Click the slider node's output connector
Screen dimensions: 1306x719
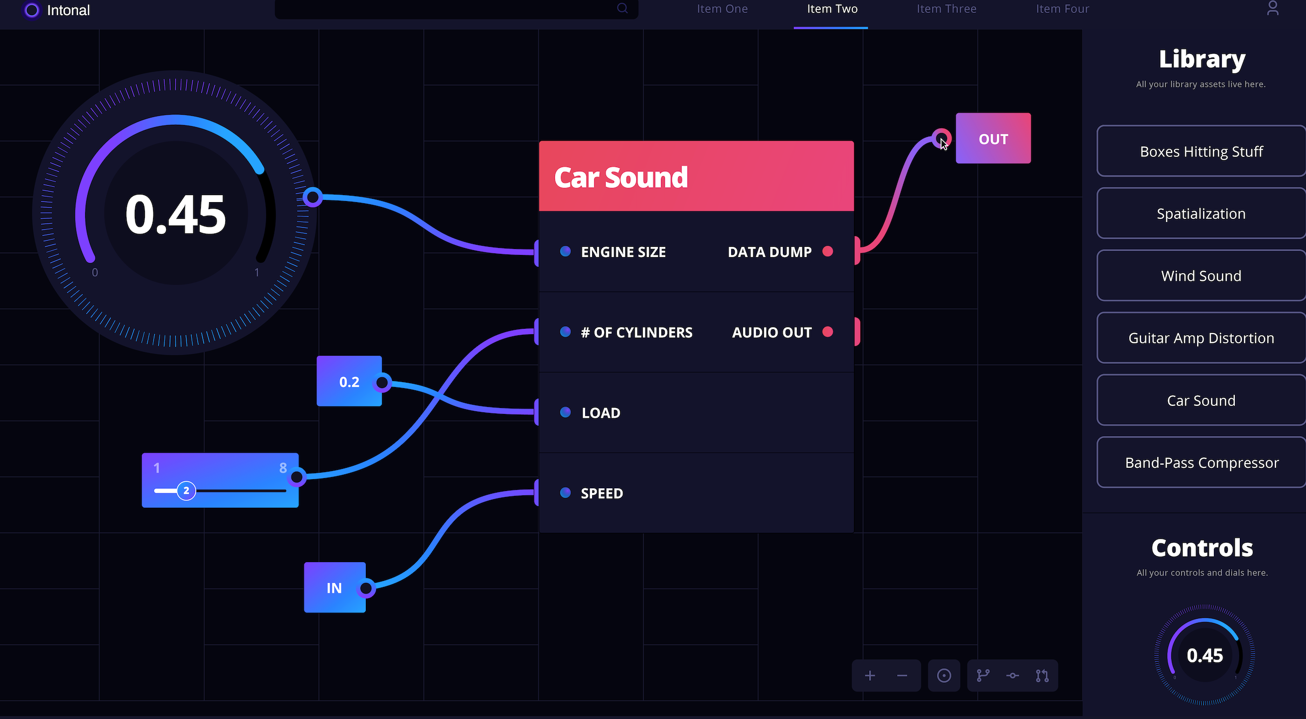point(296,477)
